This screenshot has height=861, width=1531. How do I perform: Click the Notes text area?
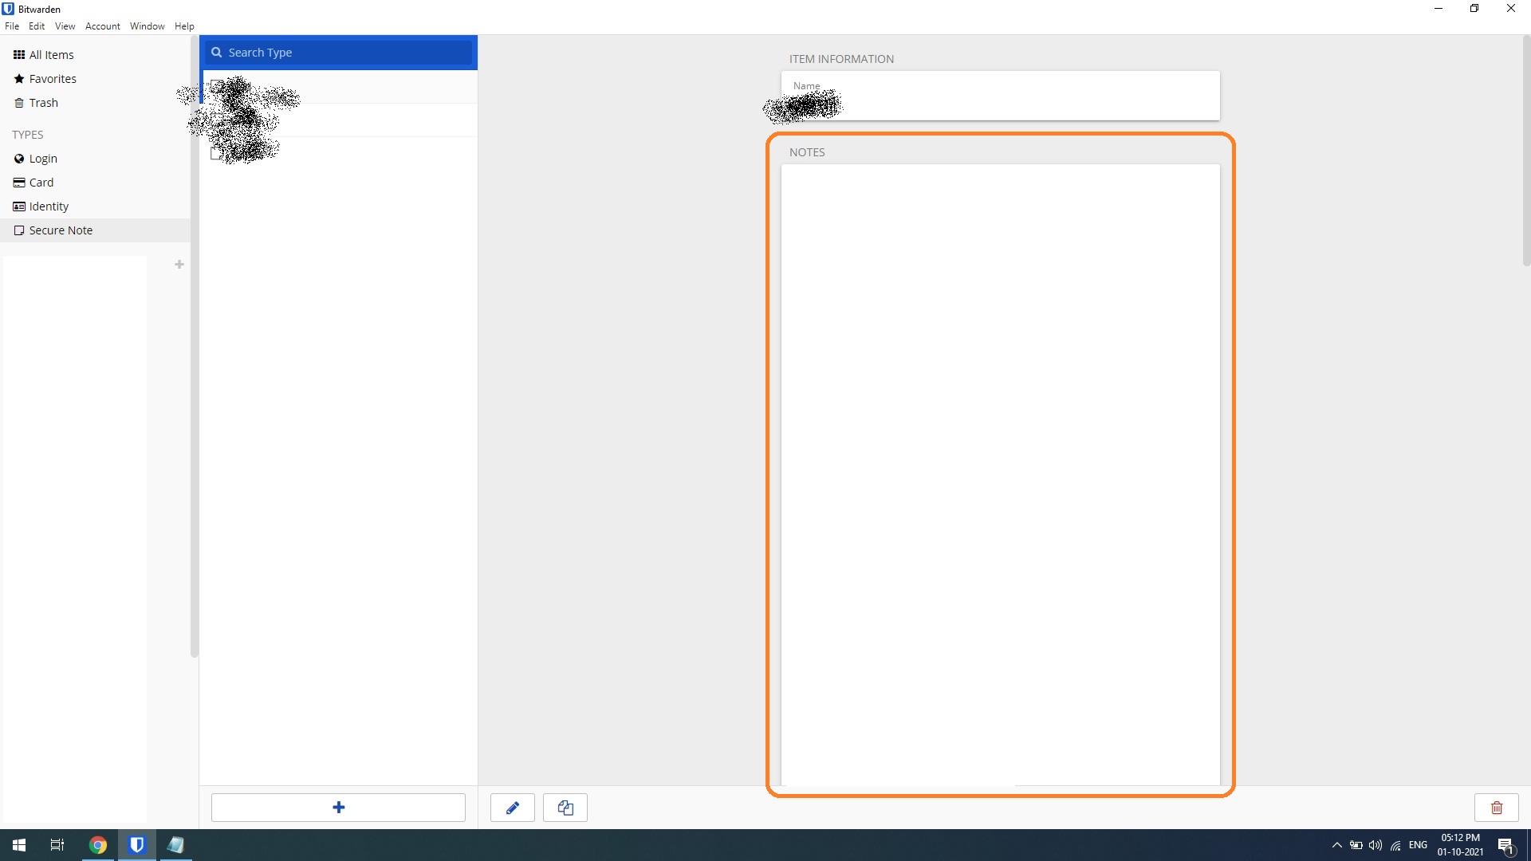pos(1001,475)
